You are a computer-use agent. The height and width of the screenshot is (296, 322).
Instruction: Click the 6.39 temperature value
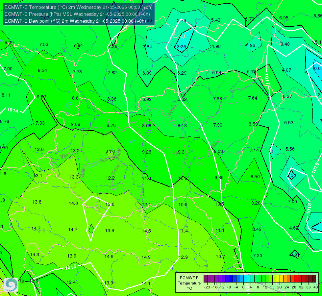147,73
